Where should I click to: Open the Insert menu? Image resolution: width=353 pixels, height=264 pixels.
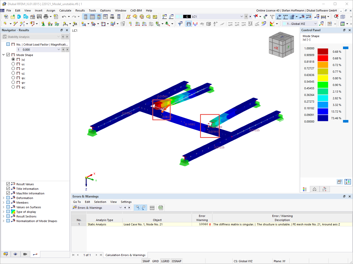[38, 10]
